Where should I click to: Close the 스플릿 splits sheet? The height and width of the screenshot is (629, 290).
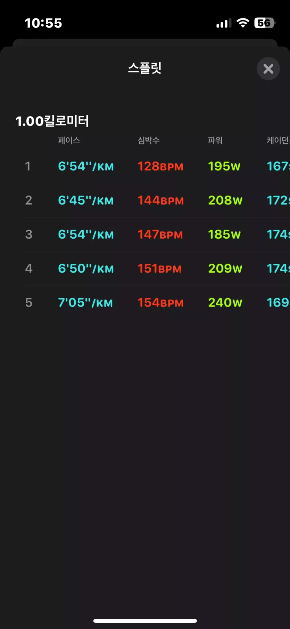point(268,69)
